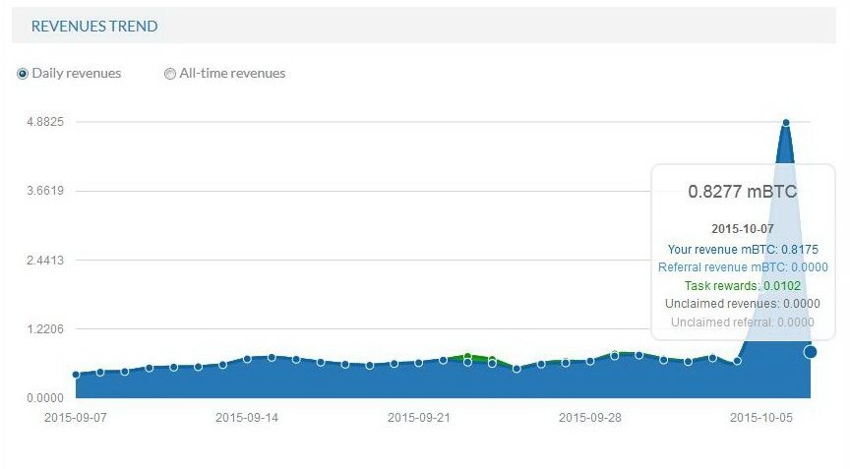
Task: Click the 0.8277 mBTC tooltip total
Action: 742,192
